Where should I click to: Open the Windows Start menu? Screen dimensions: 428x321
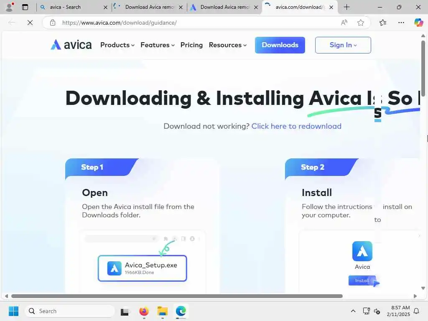point(13,311)
